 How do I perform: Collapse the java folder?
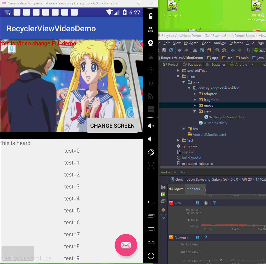[184, 82]
